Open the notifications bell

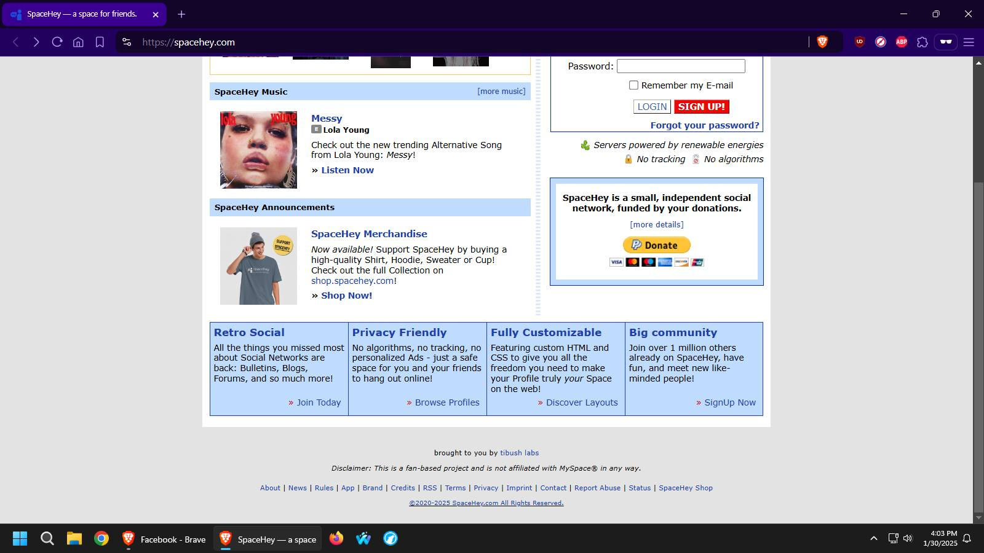967,539
